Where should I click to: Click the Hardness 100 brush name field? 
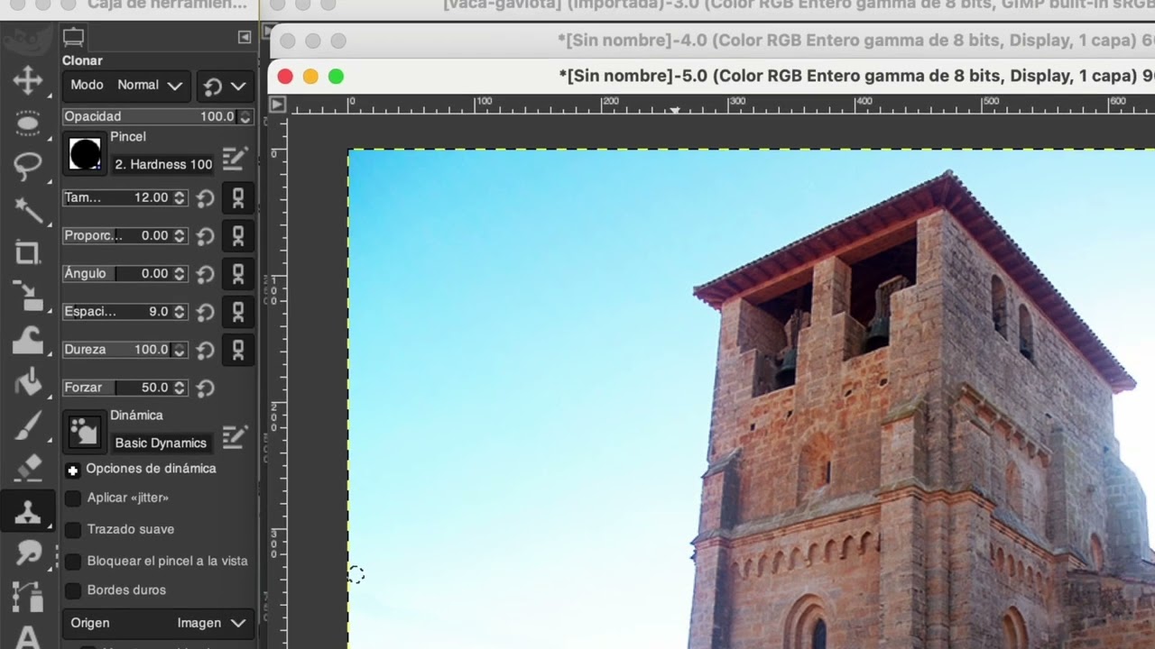coord(163,164)
